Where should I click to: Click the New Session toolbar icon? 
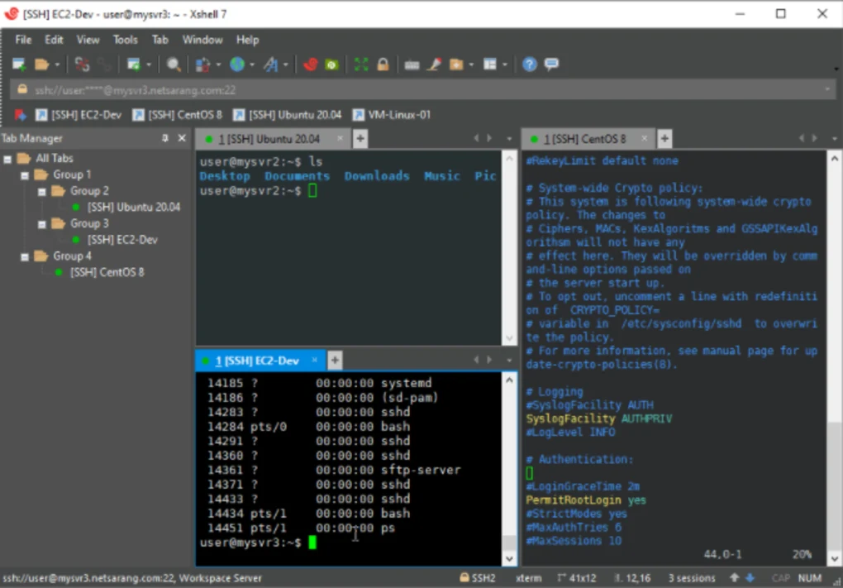pyautogui.click(x=18, y=65)
